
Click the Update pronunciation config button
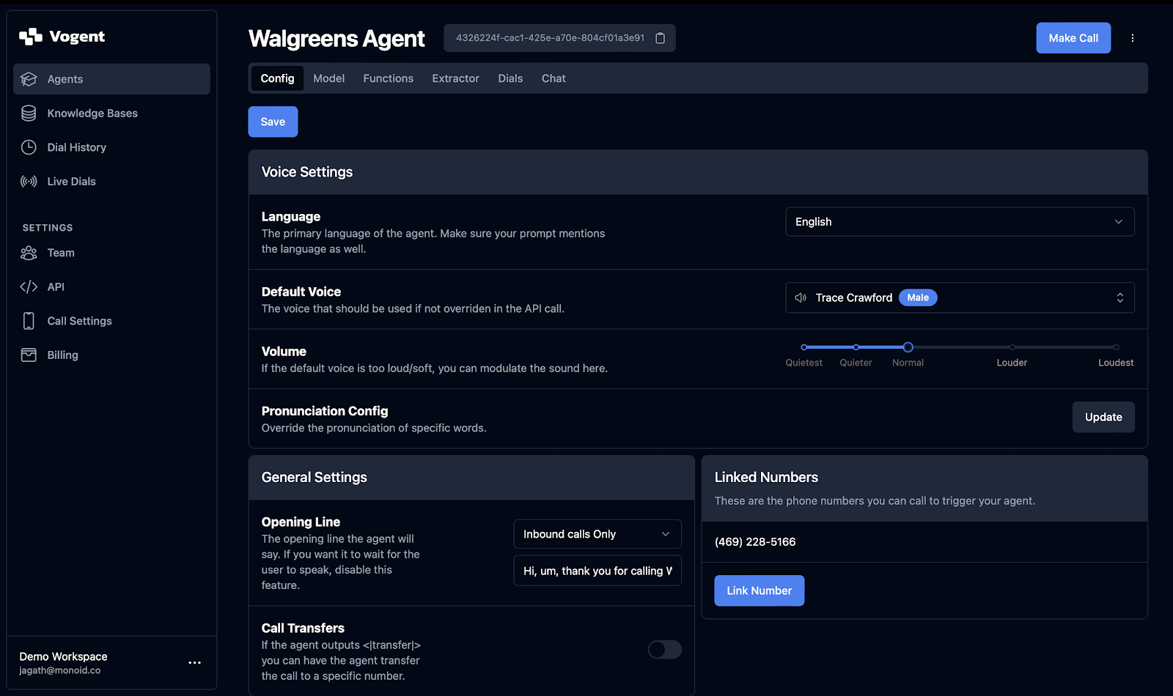tap(1103, 417)
